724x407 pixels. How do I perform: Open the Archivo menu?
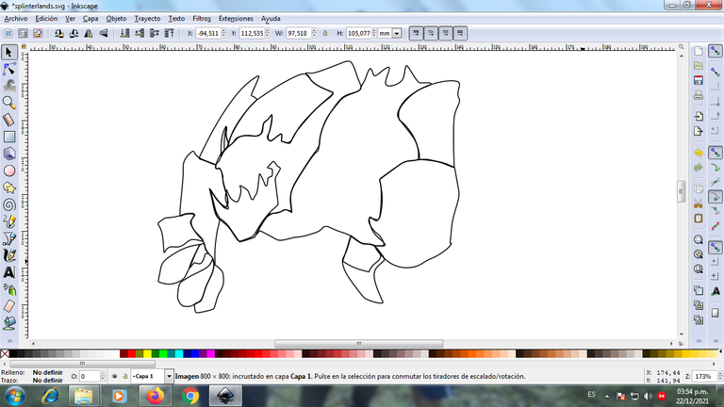(x=16, y=19)
